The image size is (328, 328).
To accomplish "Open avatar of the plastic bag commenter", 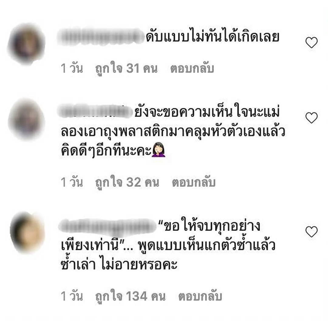I will coord(26,119).
